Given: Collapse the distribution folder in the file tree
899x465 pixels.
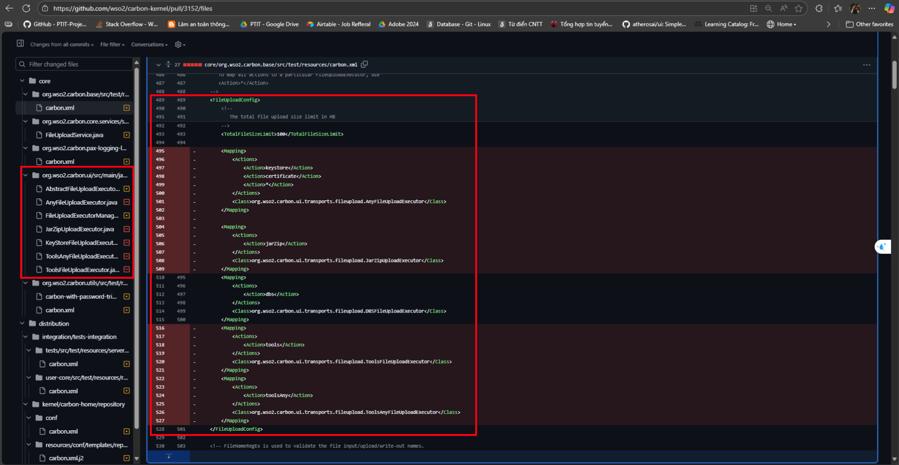Looking at the screenshot, I should pyautogui.click(x=23, y=323).
